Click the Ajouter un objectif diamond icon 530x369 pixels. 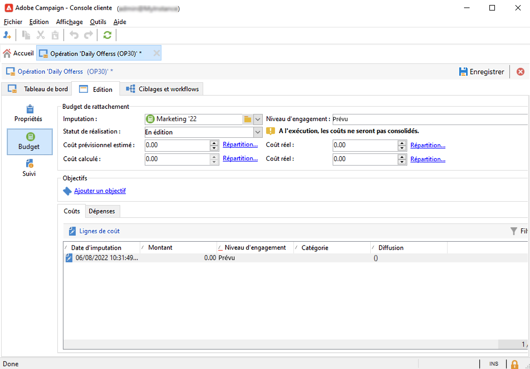coord(67,191)
